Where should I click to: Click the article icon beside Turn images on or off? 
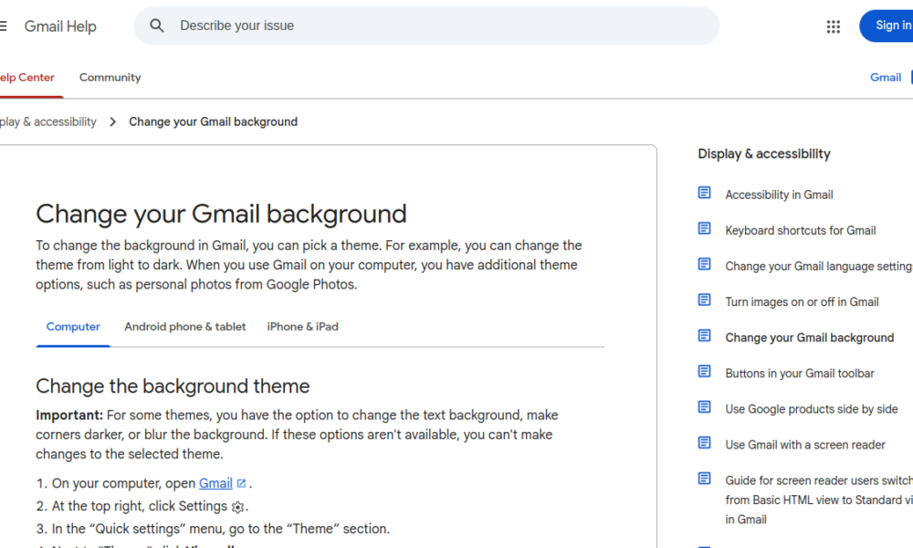(704, 300)
